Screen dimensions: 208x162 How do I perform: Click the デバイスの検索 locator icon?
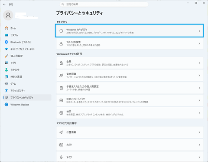[x=61, y=43]
